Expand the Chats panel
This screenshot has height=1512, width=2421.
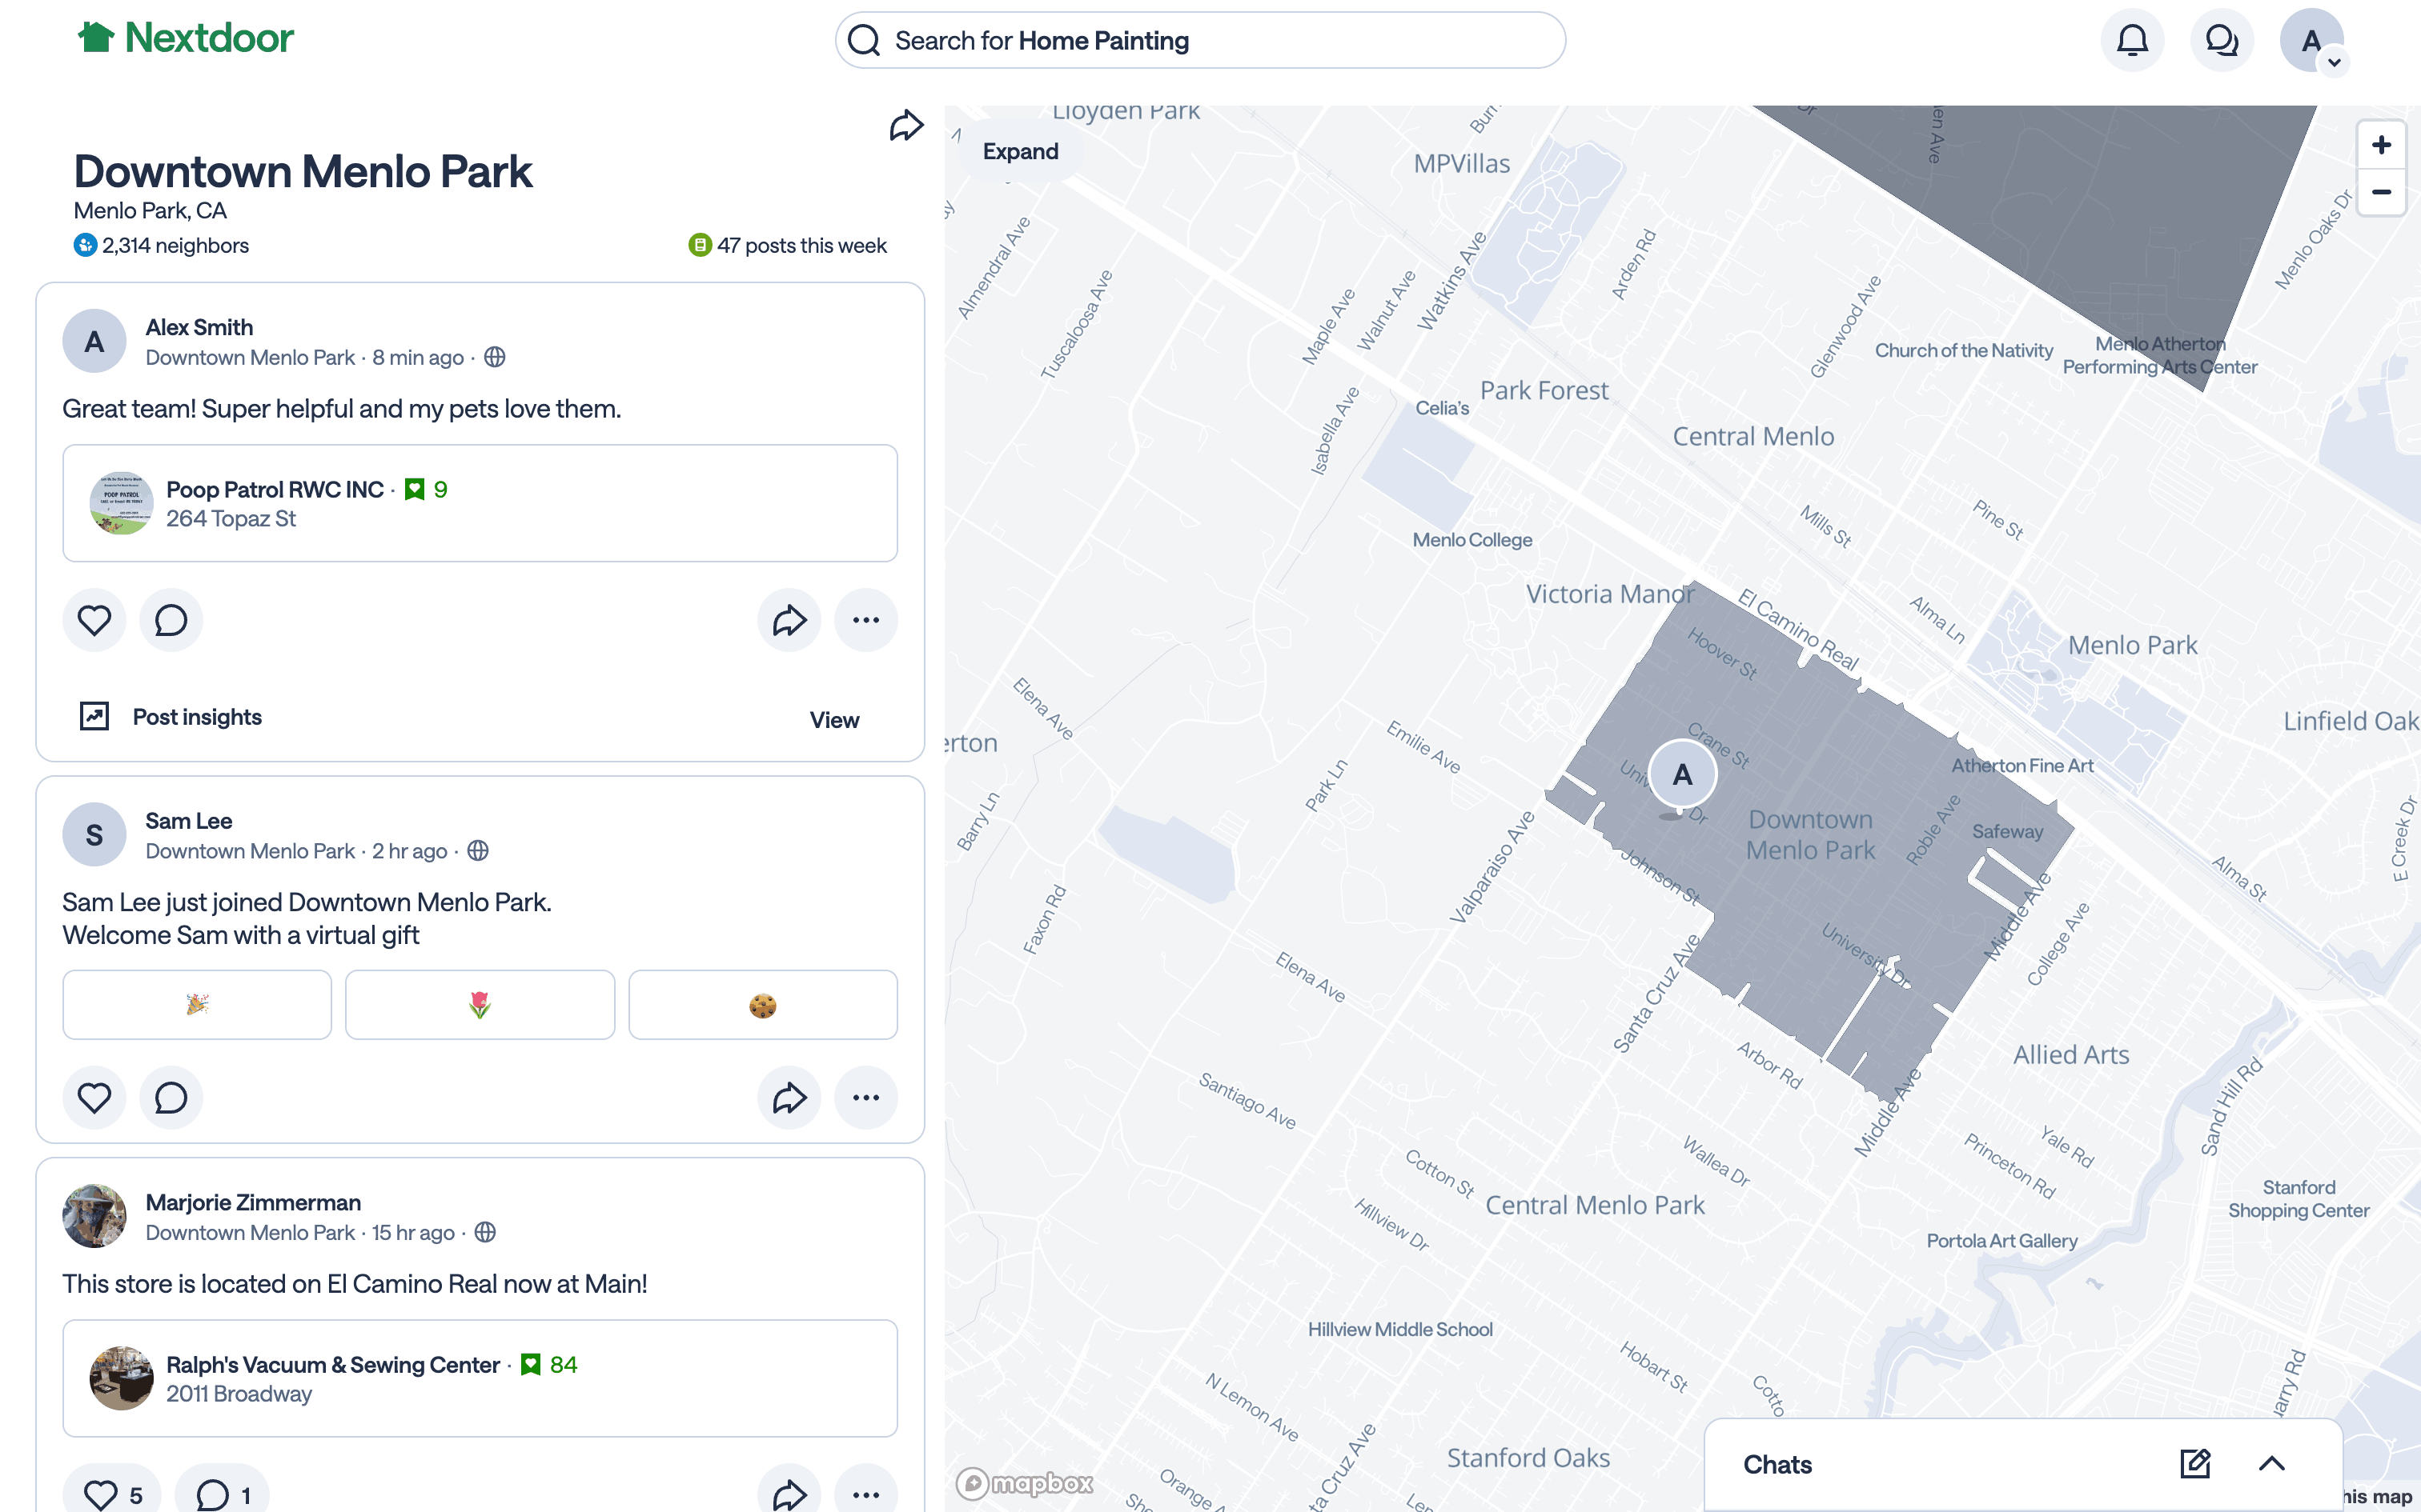pos(2272,1464)
